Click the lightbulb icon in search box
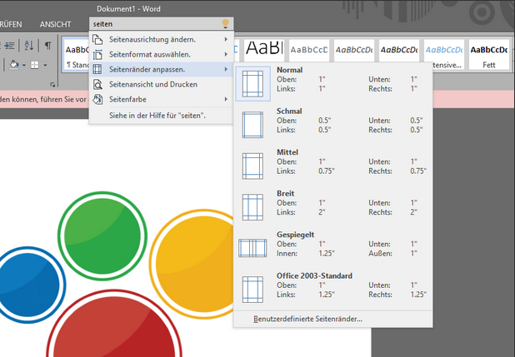This screenshot has width=515, height=357. point(225,23)
